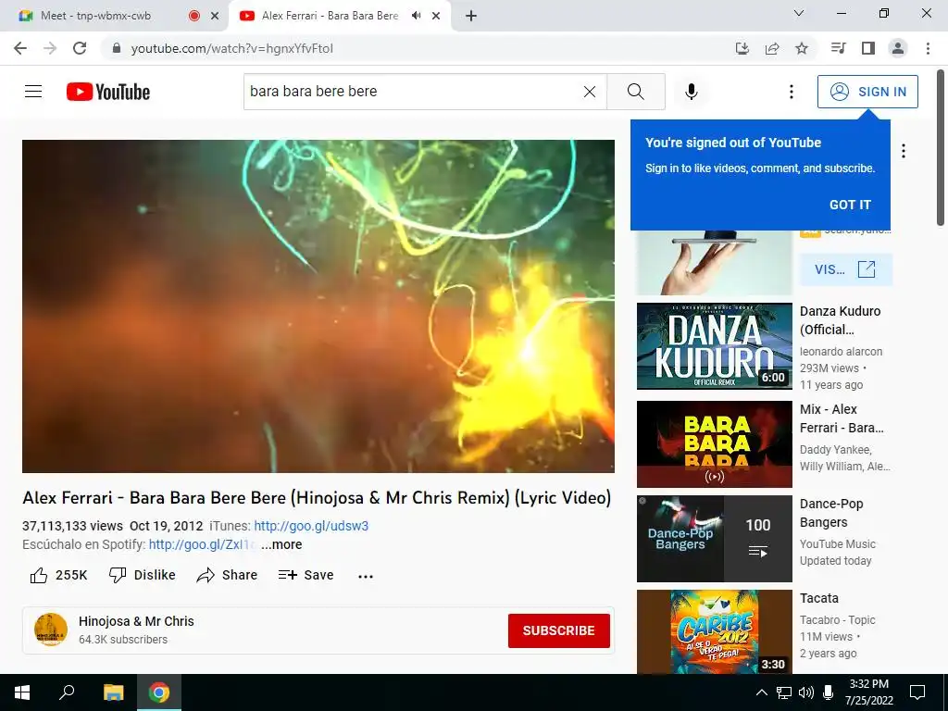948x711 pixels.
Task: Open the tab search chevron dropdown
Action: click(x=798, y=13)
